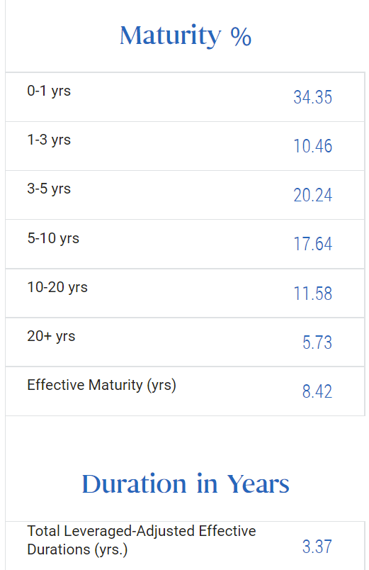
Task: Click the 17.64 maturity value
Action: [313, 244]
